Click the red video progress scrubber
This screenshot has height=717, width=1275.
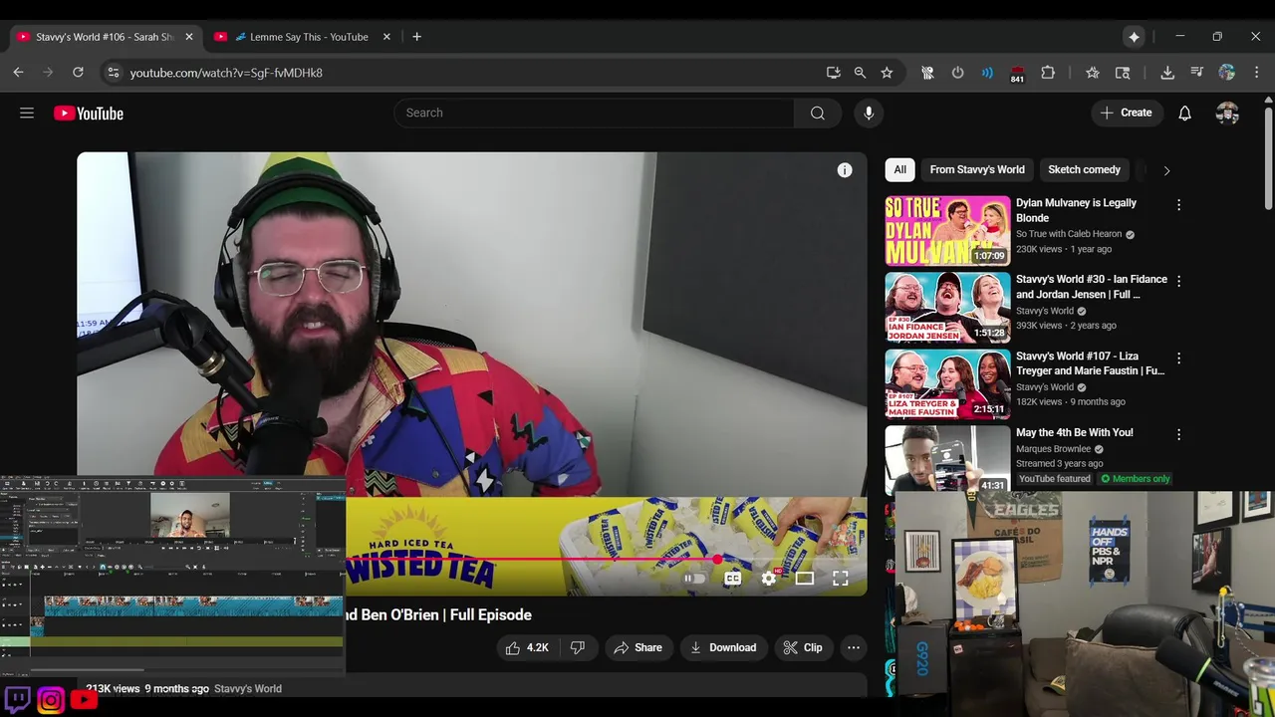(717, 560)
